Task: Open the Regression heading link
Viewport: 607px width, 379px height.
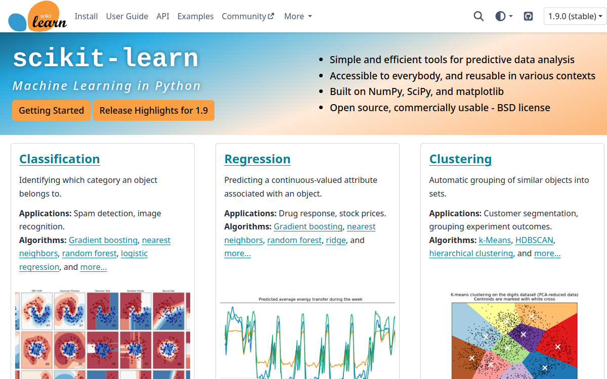Action: [x=257, y=159]
